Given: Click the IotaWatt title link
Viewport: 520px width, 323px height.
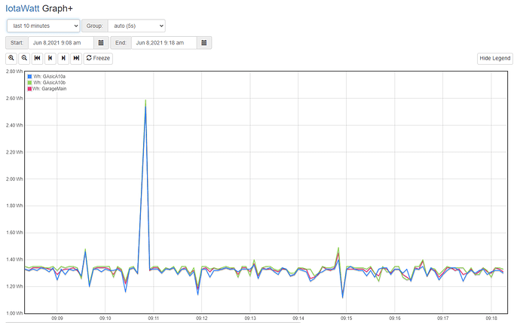Looking at the screenshot, I should 22,8.
